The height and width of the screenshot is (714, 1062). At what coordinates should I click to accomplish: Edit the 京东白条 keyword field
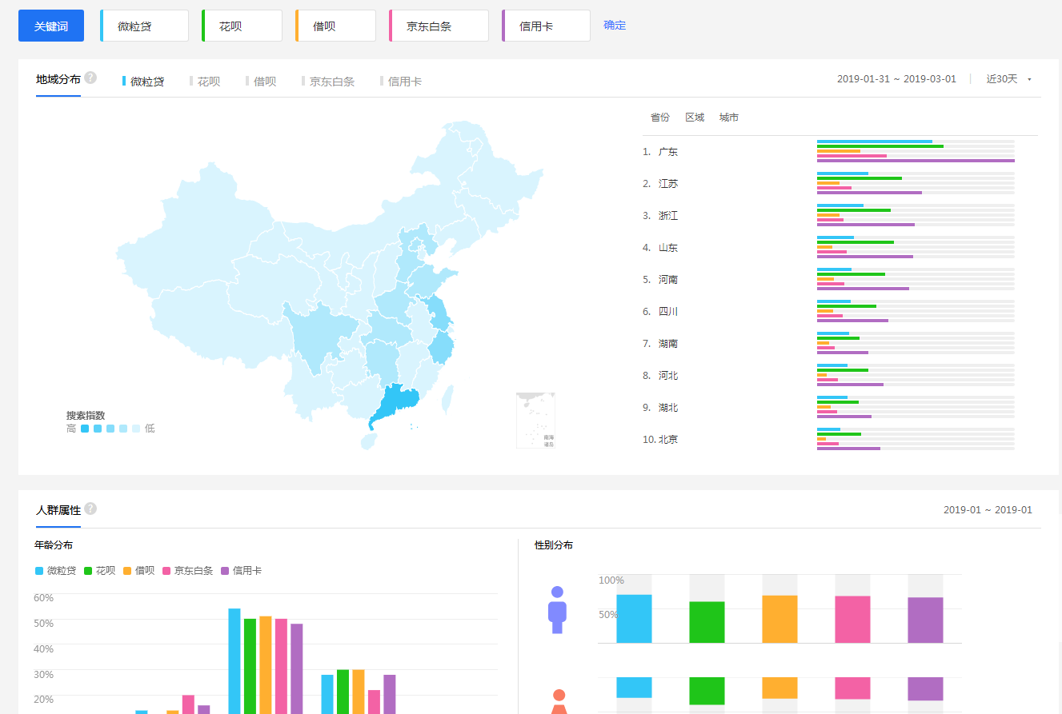[x=439, y=26]
